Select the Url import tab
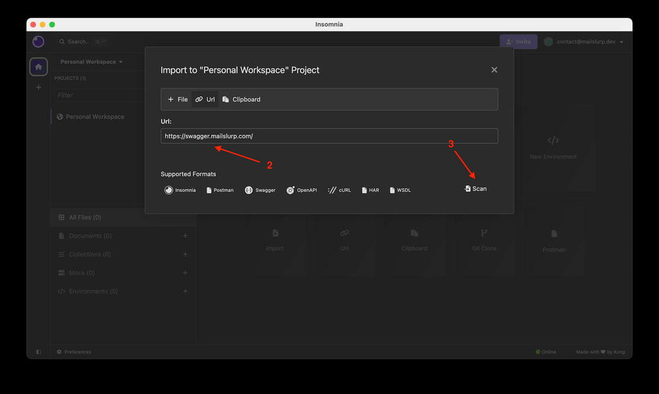Screen dimensions: 659x394 (205, 99)
